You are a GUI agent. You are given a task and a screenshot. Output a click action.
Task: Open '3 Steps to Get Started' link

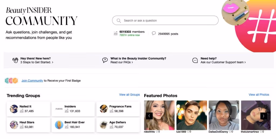37,62
